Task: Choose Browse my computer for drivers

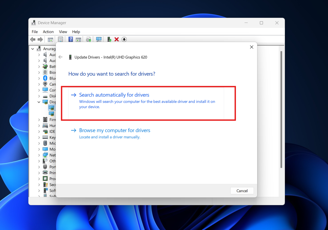Action: click(x=115, y=130)
